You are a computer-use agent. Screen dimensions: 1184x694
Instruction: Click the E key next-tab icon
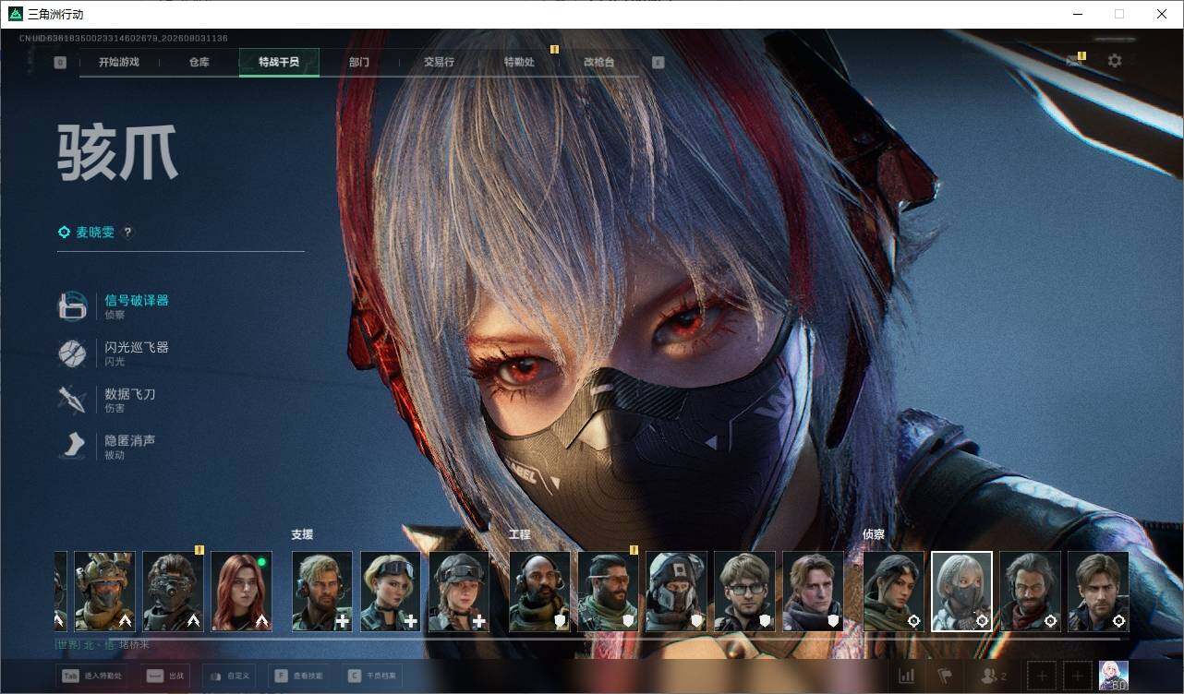click(x=658, y=63)
